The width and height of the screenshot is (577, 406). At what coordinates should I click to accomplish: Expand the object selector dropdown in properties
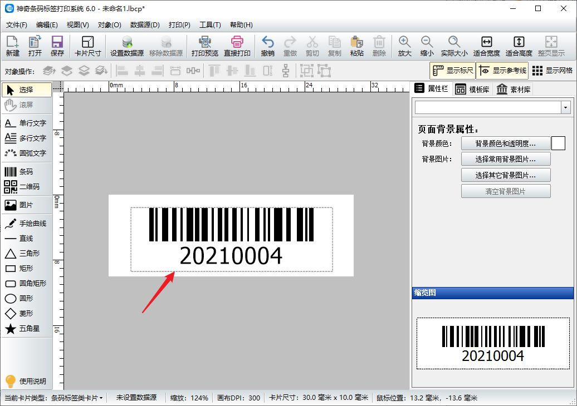(x=566, y=108)
